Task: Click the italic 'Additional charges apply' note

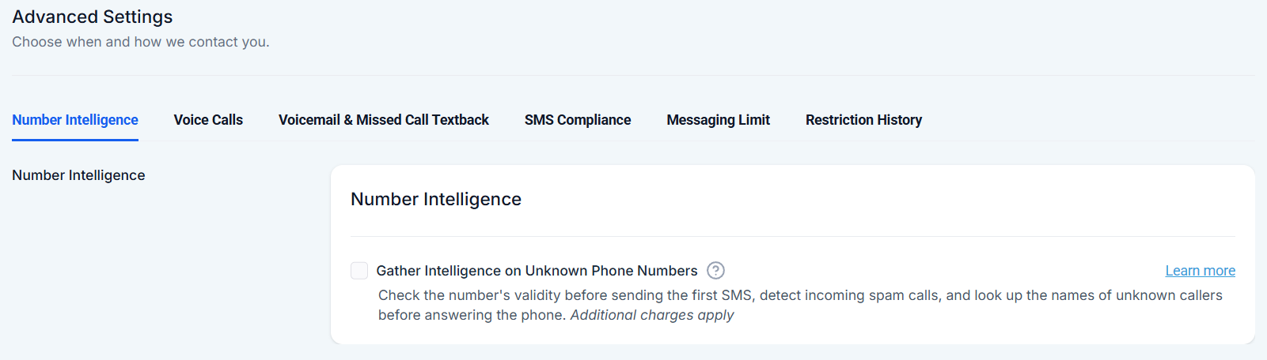Action: point(652,315)
